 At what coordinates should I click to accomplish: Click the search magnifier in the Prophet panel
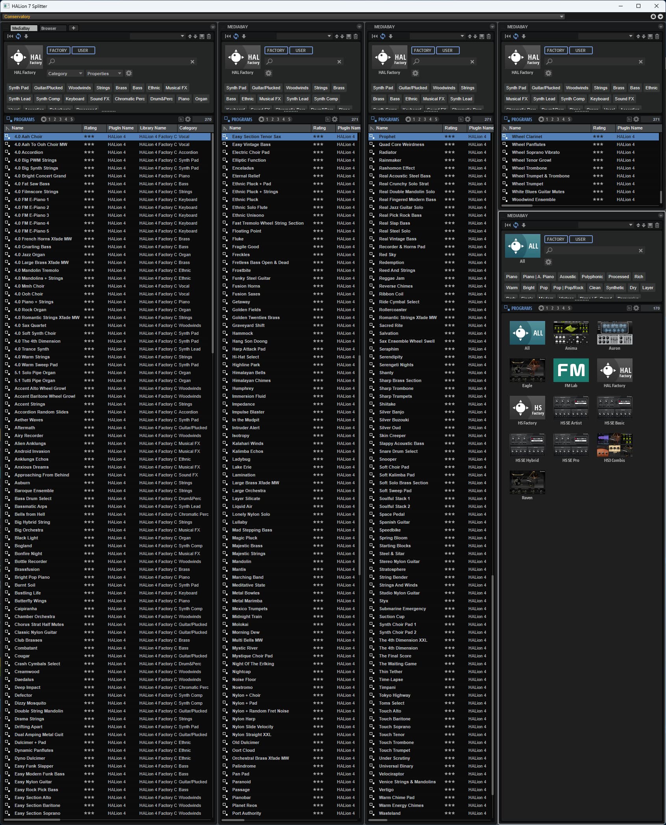[416, 61]
